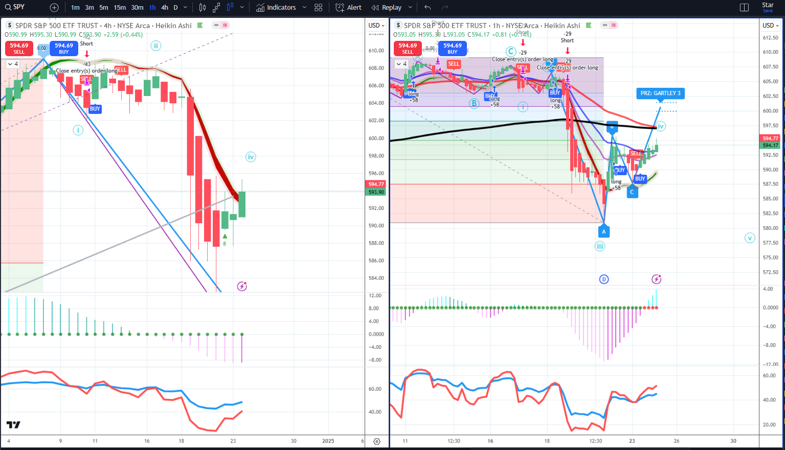The image size is (785, 450).
Task: Toggle the pink wave pill on 1h chart
Action: click(614, 25)
